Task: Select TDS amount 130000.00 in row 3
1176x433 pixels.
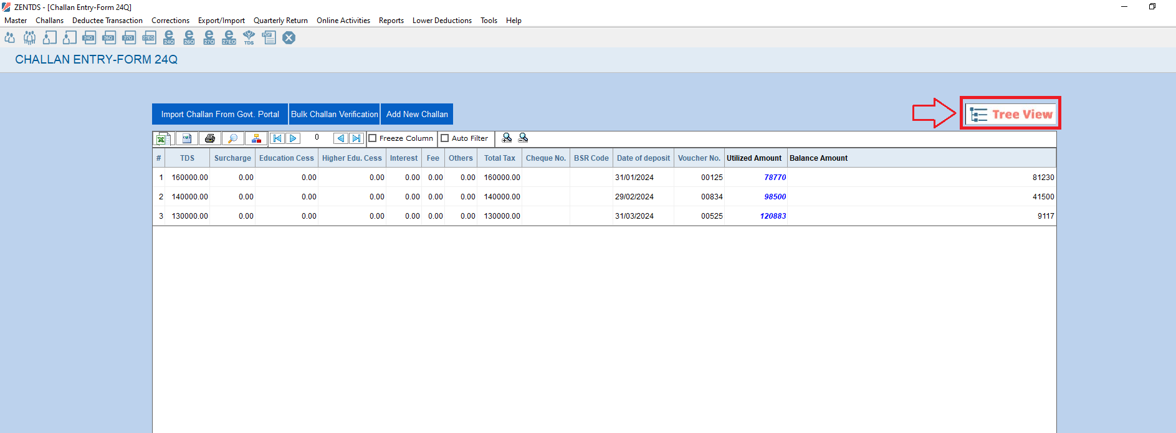Action: pyautogui.click(x=187, y=216)
